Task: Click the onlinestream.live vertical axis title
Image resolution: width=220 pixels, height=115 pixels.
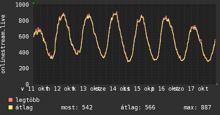Action: [3, 44]
